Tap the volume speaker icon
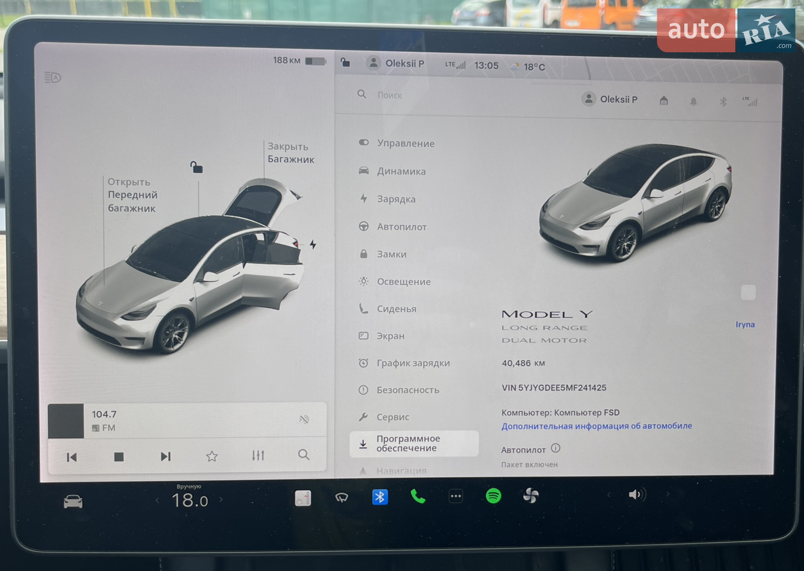This screenshot has height=571, width=804. point(637,495)
